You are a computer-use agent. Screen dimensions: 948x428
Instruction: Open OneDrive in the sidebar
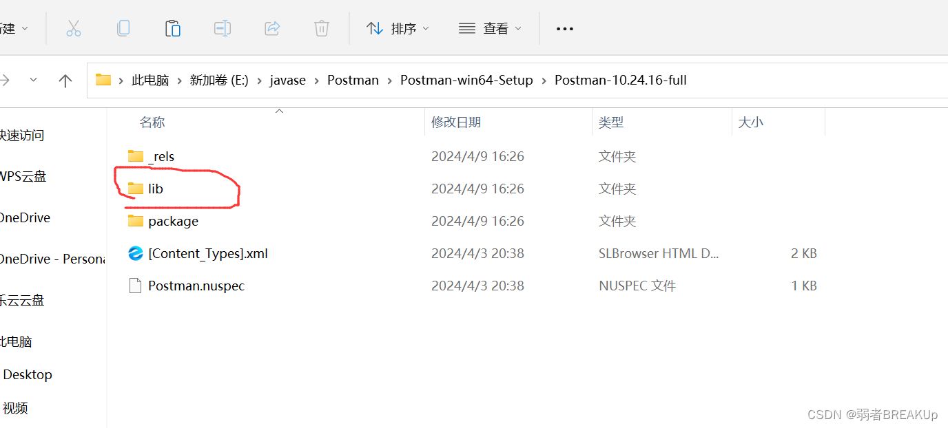(x=25, y=217)
